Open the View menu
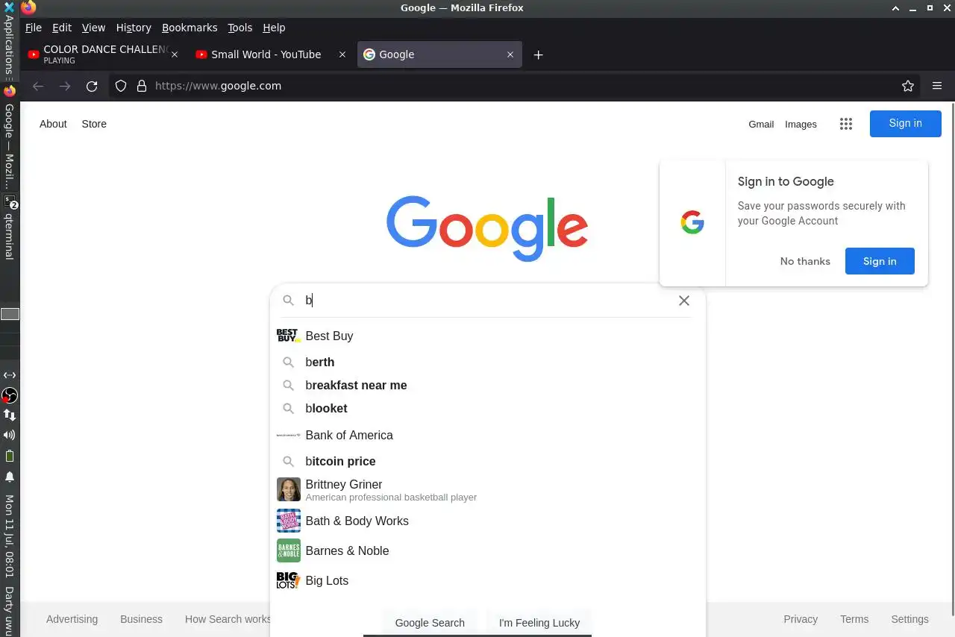 pos(93,28)
